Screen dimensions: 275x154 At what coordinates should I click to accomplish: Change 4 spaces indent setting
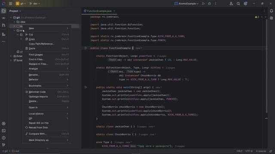pos(261,151)
